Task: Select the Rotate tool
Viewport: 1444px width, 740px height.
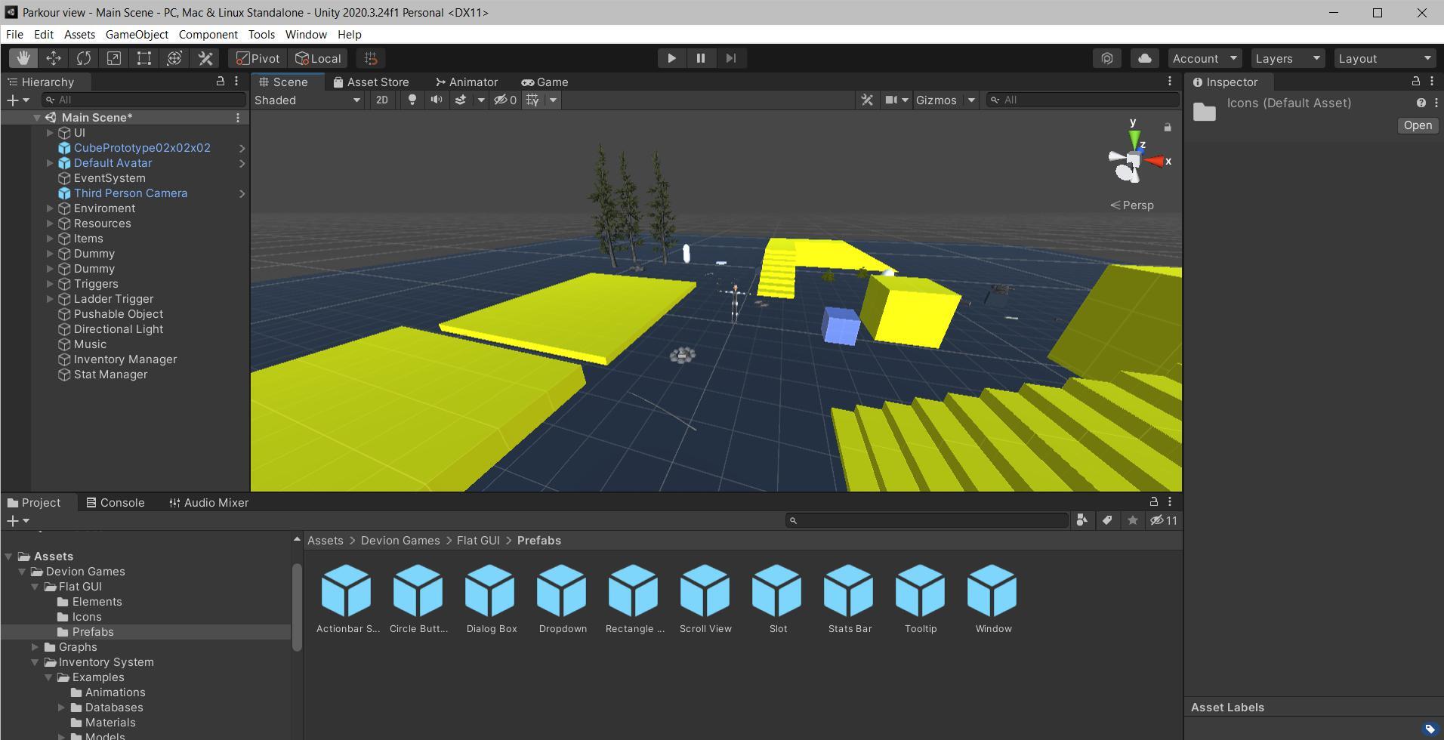Action: [84, 58]
